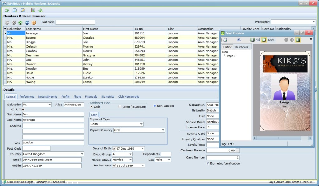Click the highlighted outline panel toggle icon
Screen dimensions: 319x186
pyautogui.click(x=264, y=40)
